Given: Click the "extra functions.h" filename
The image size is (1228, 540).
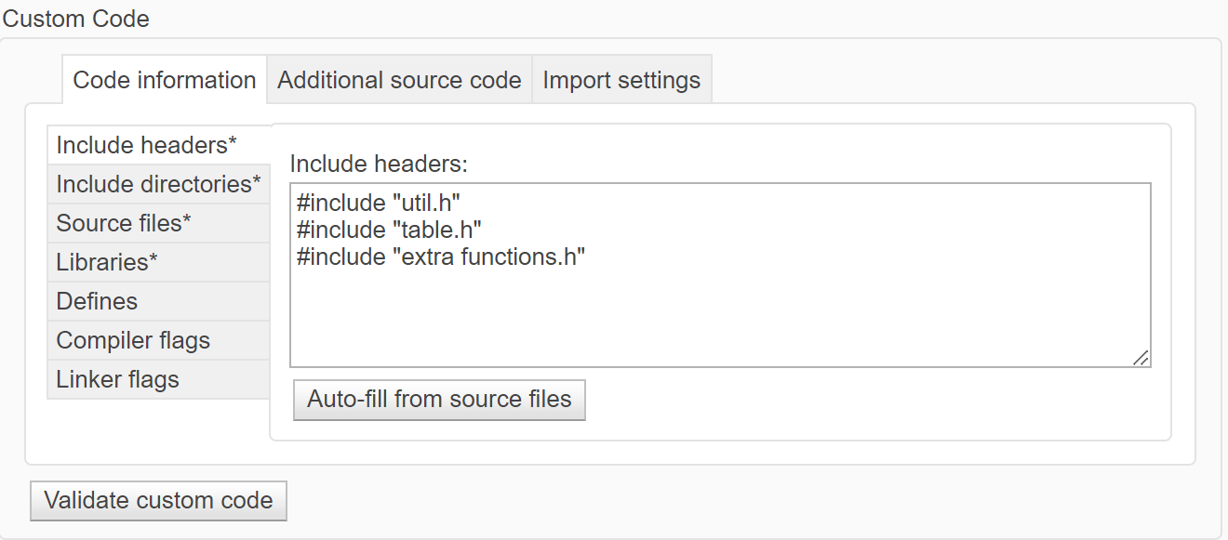Looking at the screenshot, I should pos(491,257).
